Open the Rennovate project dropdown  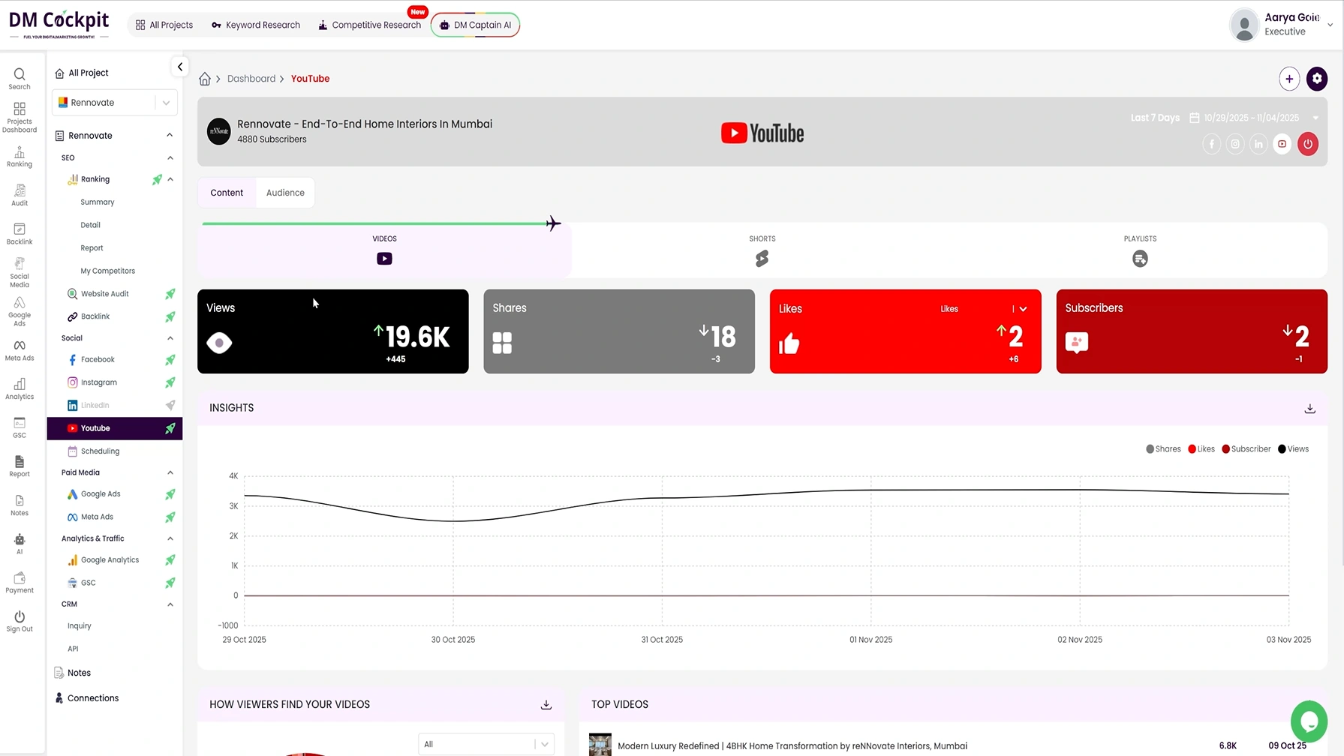[166, 102]
